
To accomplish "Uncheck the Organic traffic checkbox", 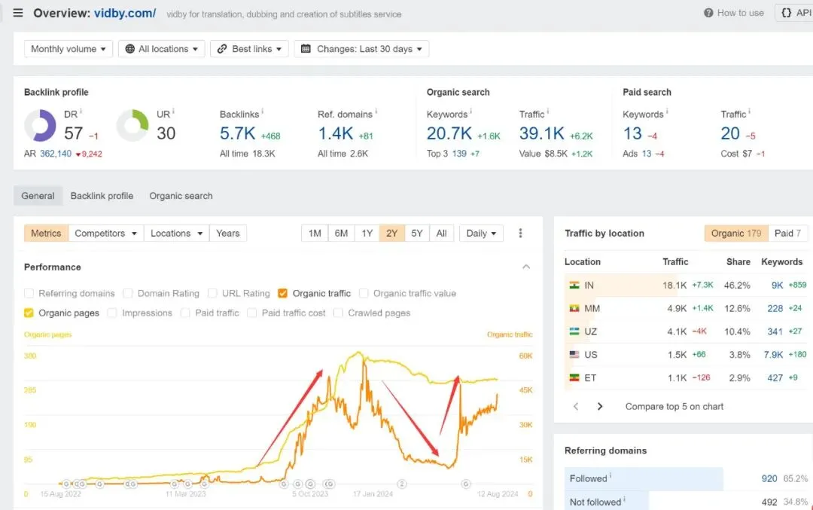I will click(282, 293).
